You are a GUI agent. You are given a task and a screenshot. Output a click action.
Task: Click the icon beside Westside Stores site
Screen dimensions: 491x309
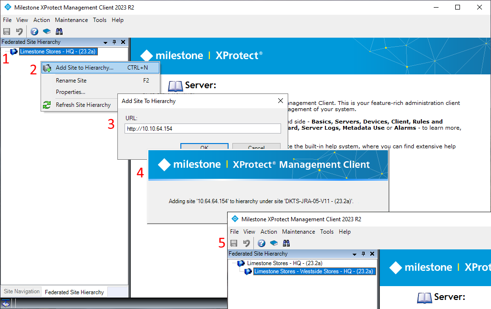click(248, 271)
